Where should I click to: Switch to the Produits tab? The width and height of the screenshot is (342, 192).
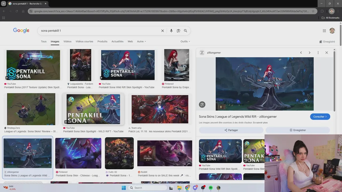[x=102, y=41]
